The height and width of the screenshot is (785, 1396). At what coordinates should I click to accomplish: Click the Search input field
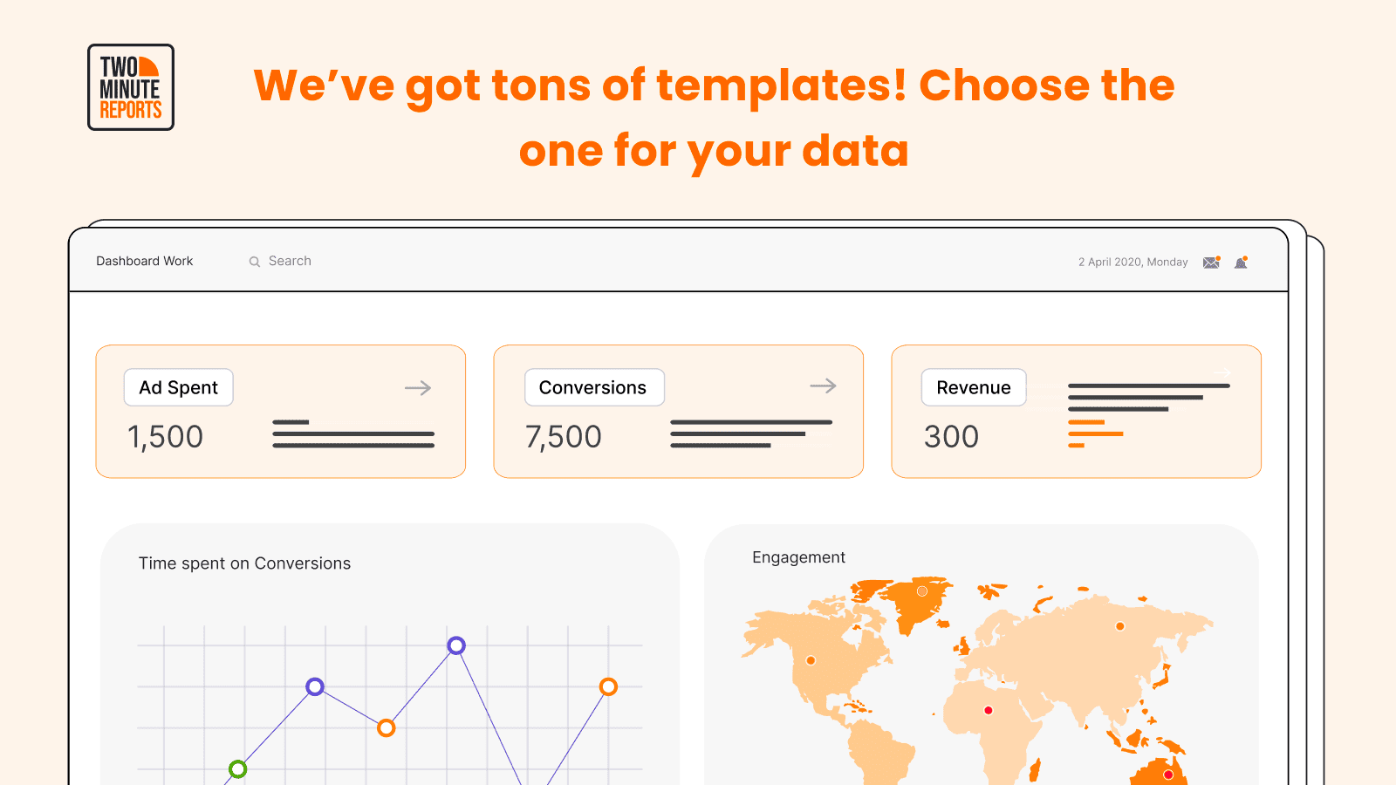(x=290, y=261)
